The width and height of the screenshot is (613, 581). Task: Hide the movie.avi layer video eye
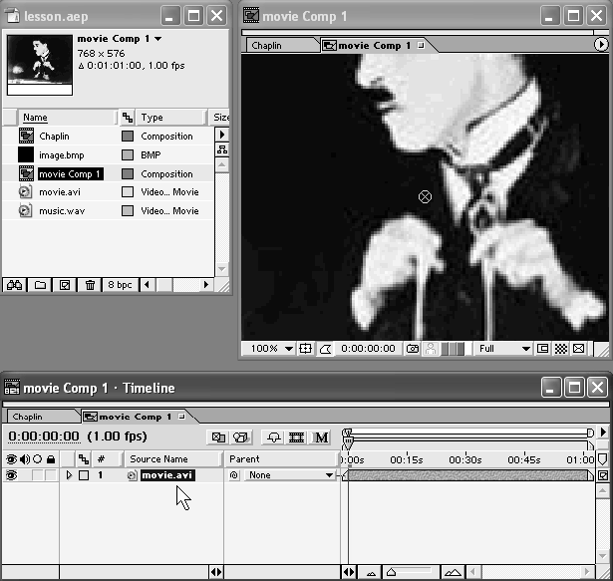(x=13, y=476)
